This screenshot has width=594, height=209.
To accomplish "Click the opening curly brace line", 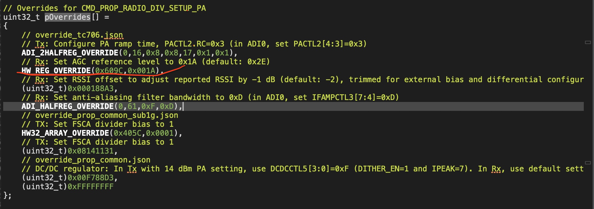I will 5,26.
